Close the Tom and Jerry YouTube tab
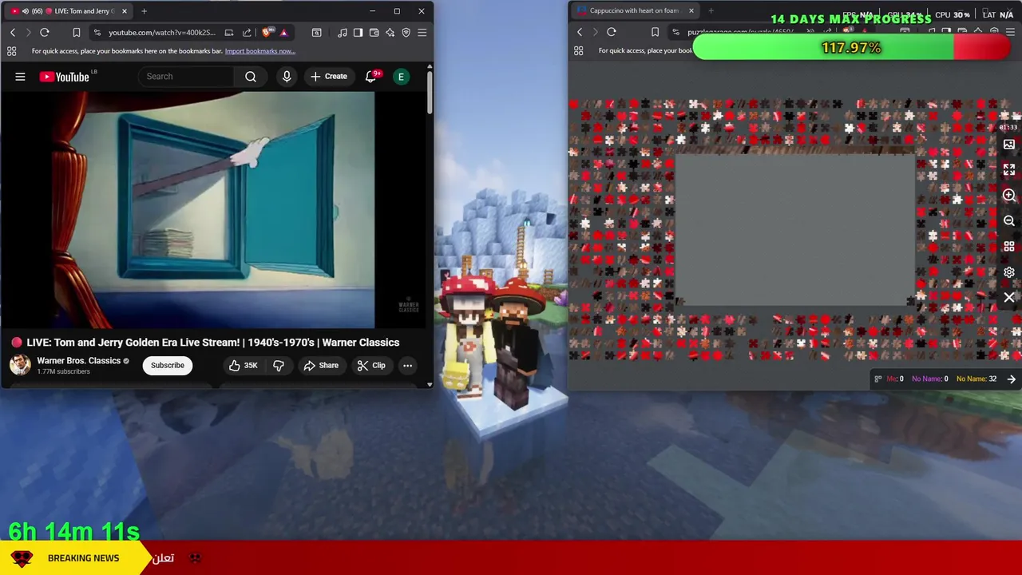1022x575 pixels. point(124,11)
